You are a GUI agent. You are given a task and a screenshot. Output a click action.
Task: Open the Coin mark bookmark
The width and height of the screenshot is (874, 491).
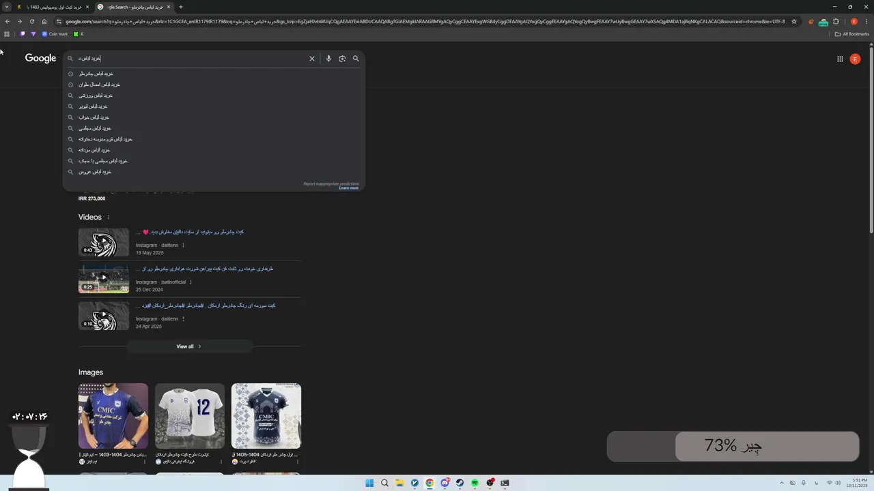point(55,34)
